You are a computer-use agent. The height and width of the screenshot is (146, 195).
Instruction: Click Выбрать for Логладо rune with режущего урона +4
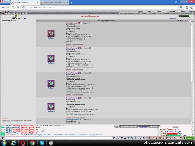51,63
